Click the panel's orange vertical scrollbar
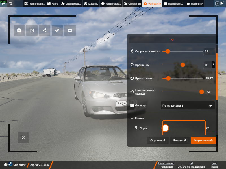 (217, 77)
